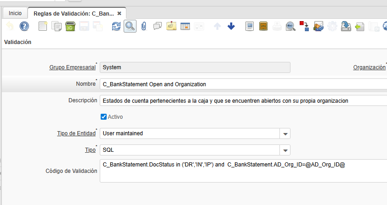Viewport: 387px width, 205px height.
Task: Go to next record with down arrow
Action: tap(231, 27)
